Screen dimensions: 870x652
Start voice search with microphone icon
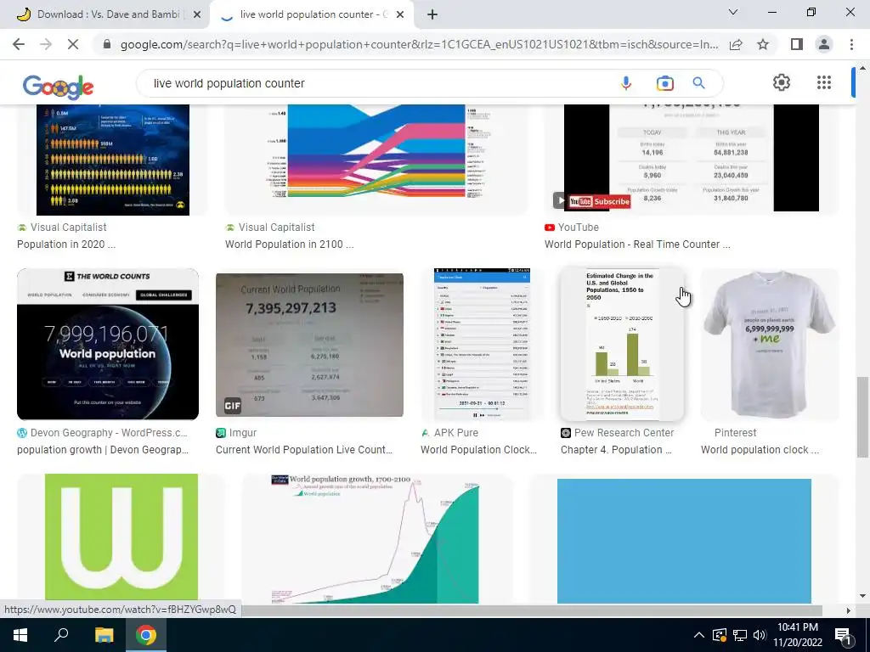click(626, 83)
